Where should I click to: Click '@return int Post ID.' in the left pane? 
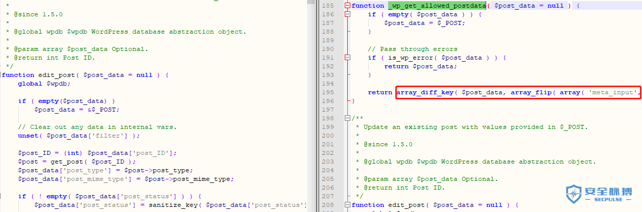pos(54,58)
